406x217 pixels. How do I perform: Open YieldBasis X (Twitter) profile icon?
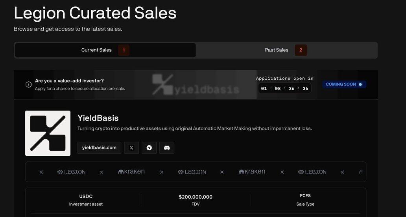131,148
